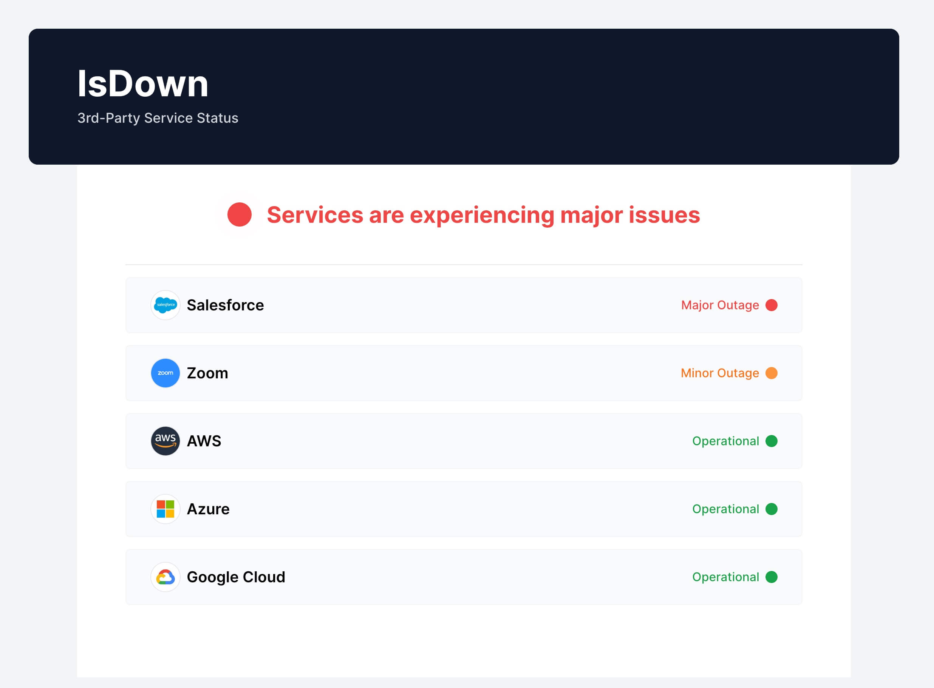Click the red overall status indicator dot
This screenshot has width=934, height=688.
coord(239,214)
